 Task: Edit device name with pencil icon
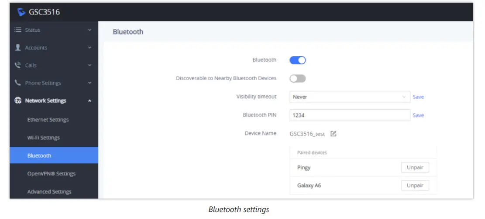[x=333, y=134]
